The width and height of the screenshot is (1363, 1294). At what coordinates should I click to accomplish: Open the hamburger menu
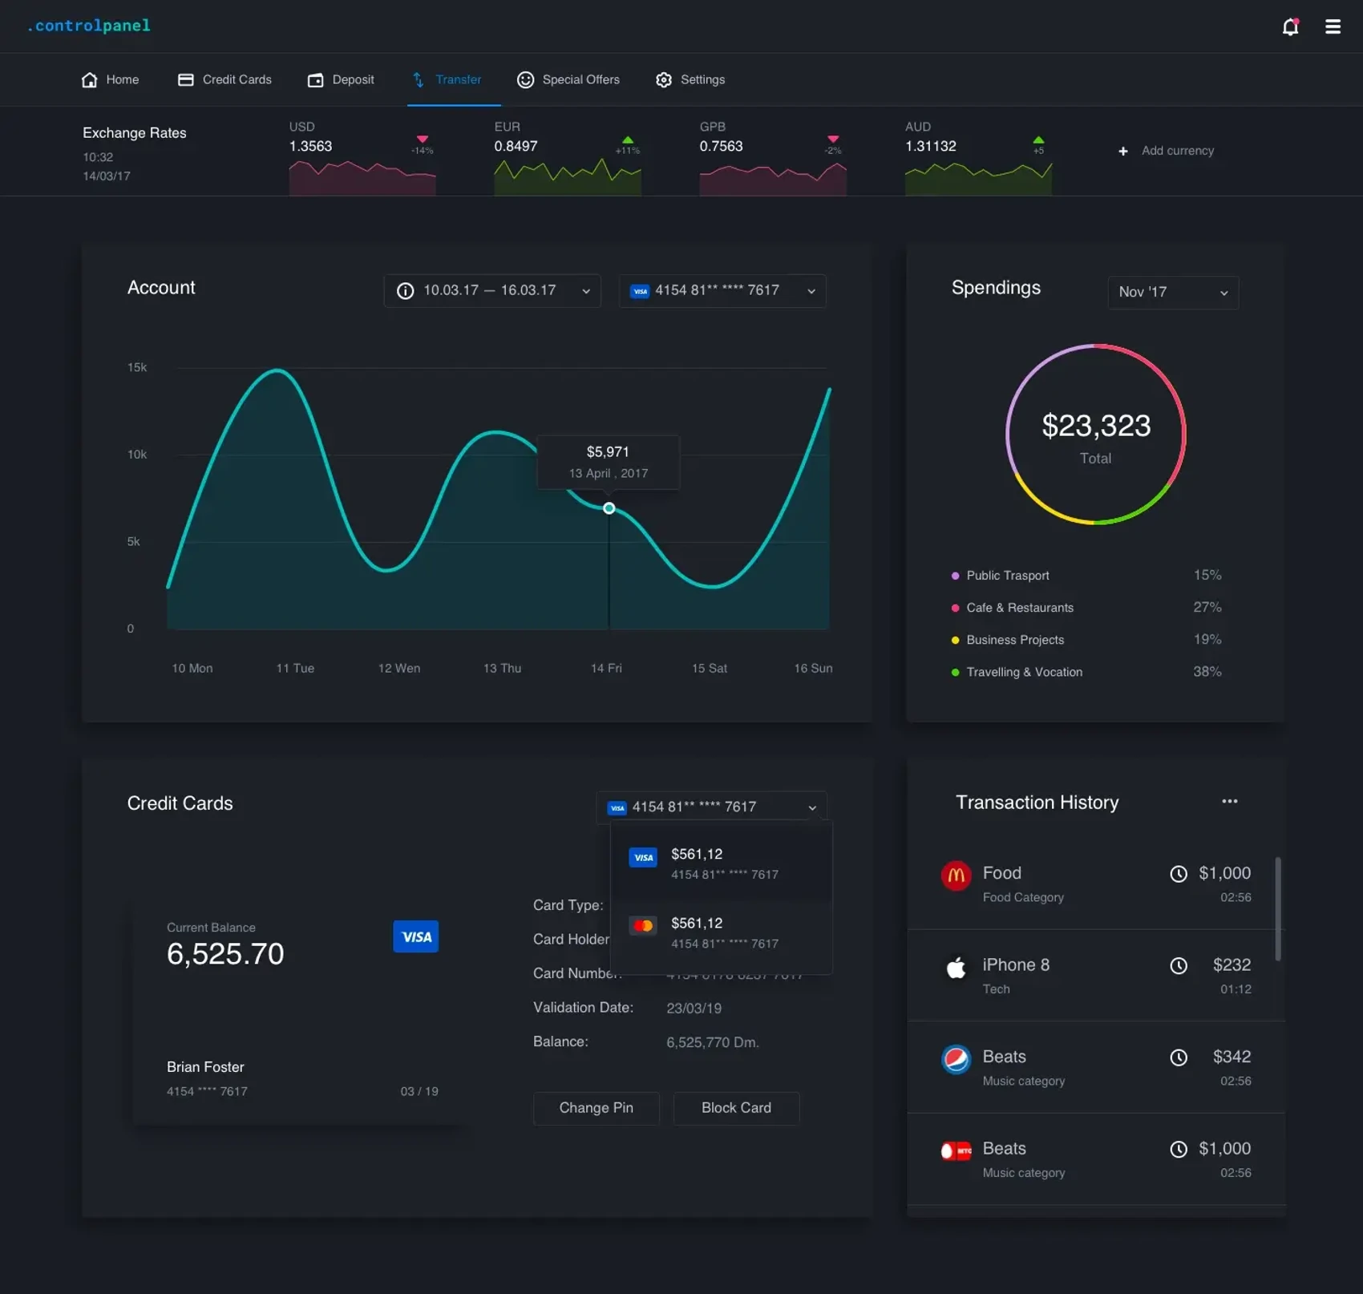[x=1332, y=26]
